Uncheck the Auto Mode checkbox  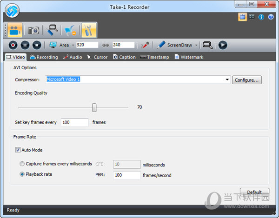coord(18,150)
